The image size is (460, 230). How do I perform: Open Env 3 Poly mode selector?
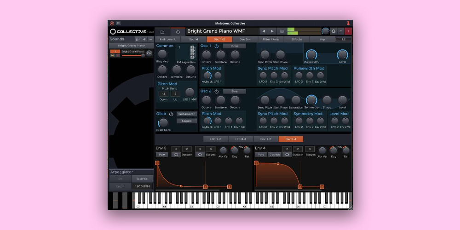162,154
